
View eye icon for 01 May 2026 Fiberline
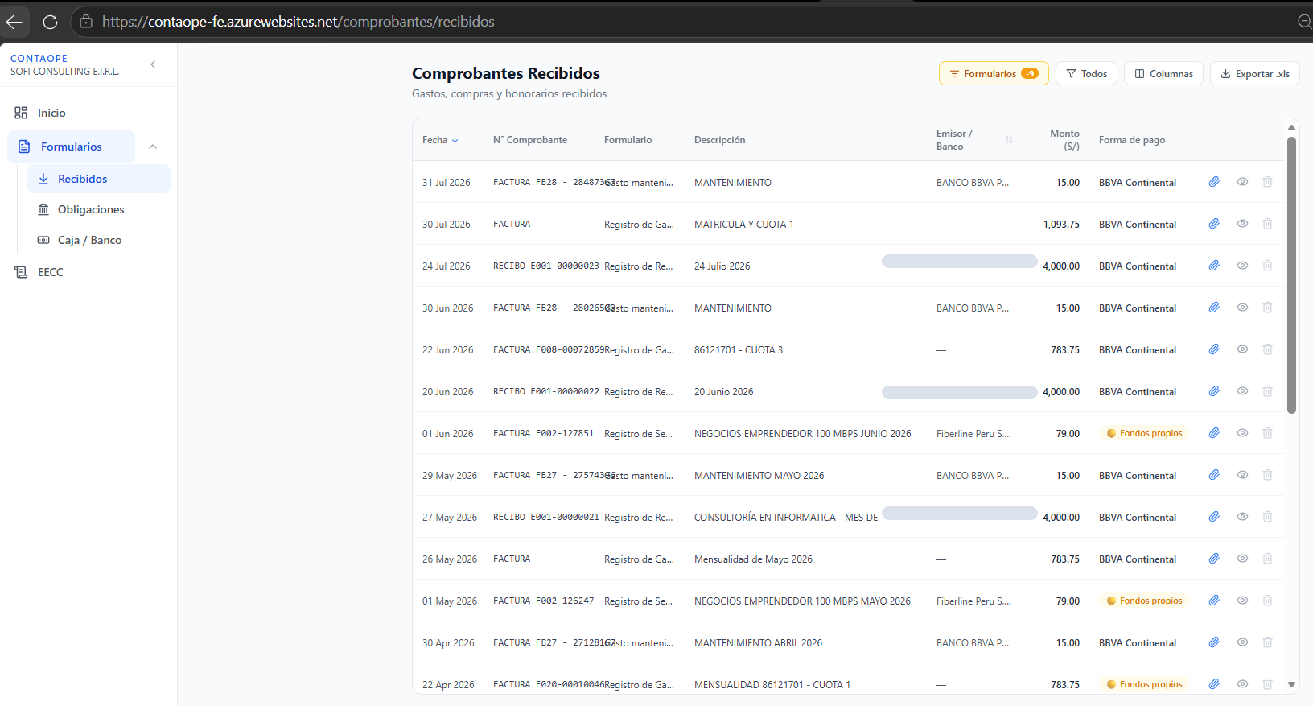(1242, 601)
